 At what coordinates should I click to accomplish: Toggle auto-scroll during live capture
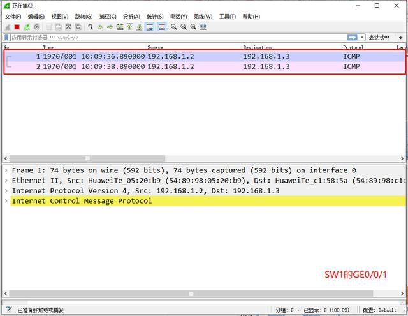point(150,27)
